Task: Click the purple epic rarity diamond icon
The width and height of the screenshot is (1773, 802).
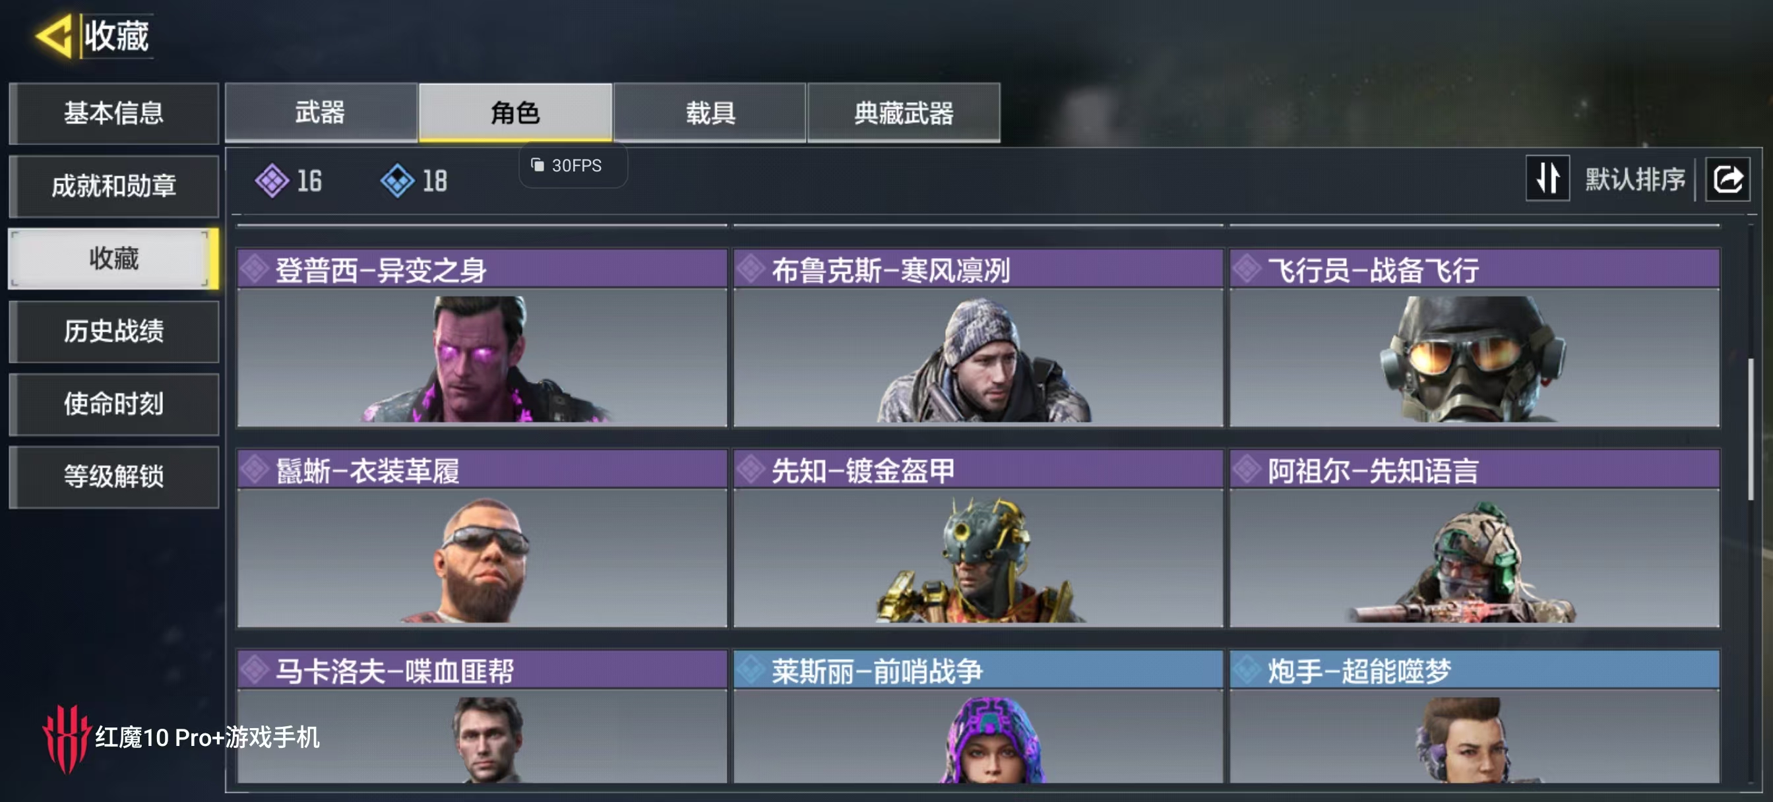Action: tap(272, 181)
